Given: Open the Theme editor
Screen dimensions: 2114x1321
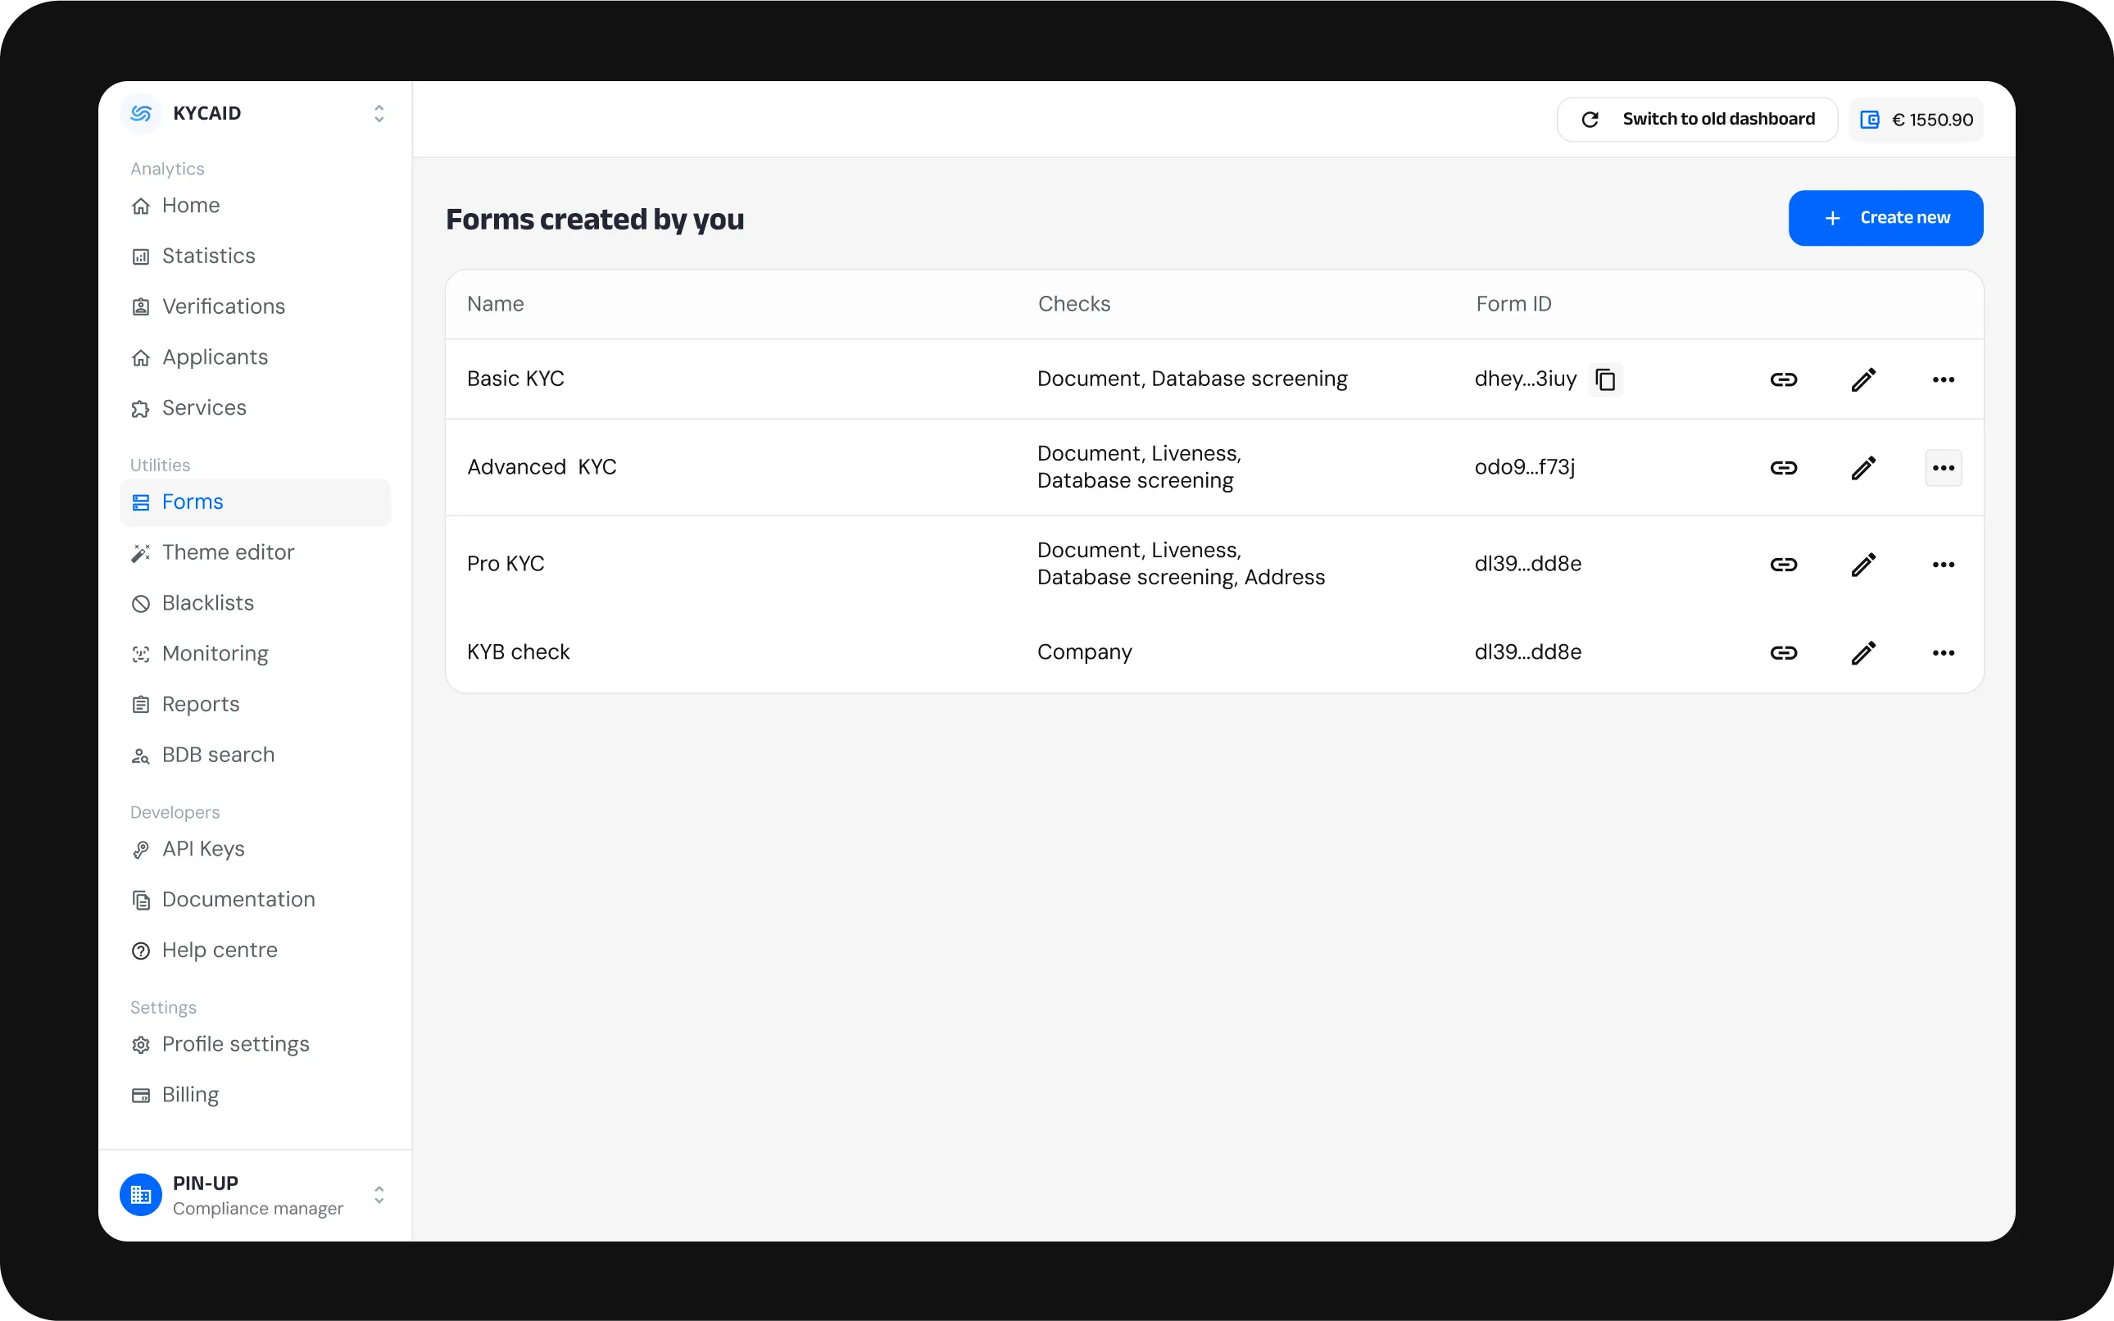Looking at the screenshot, I should [227, 552].
